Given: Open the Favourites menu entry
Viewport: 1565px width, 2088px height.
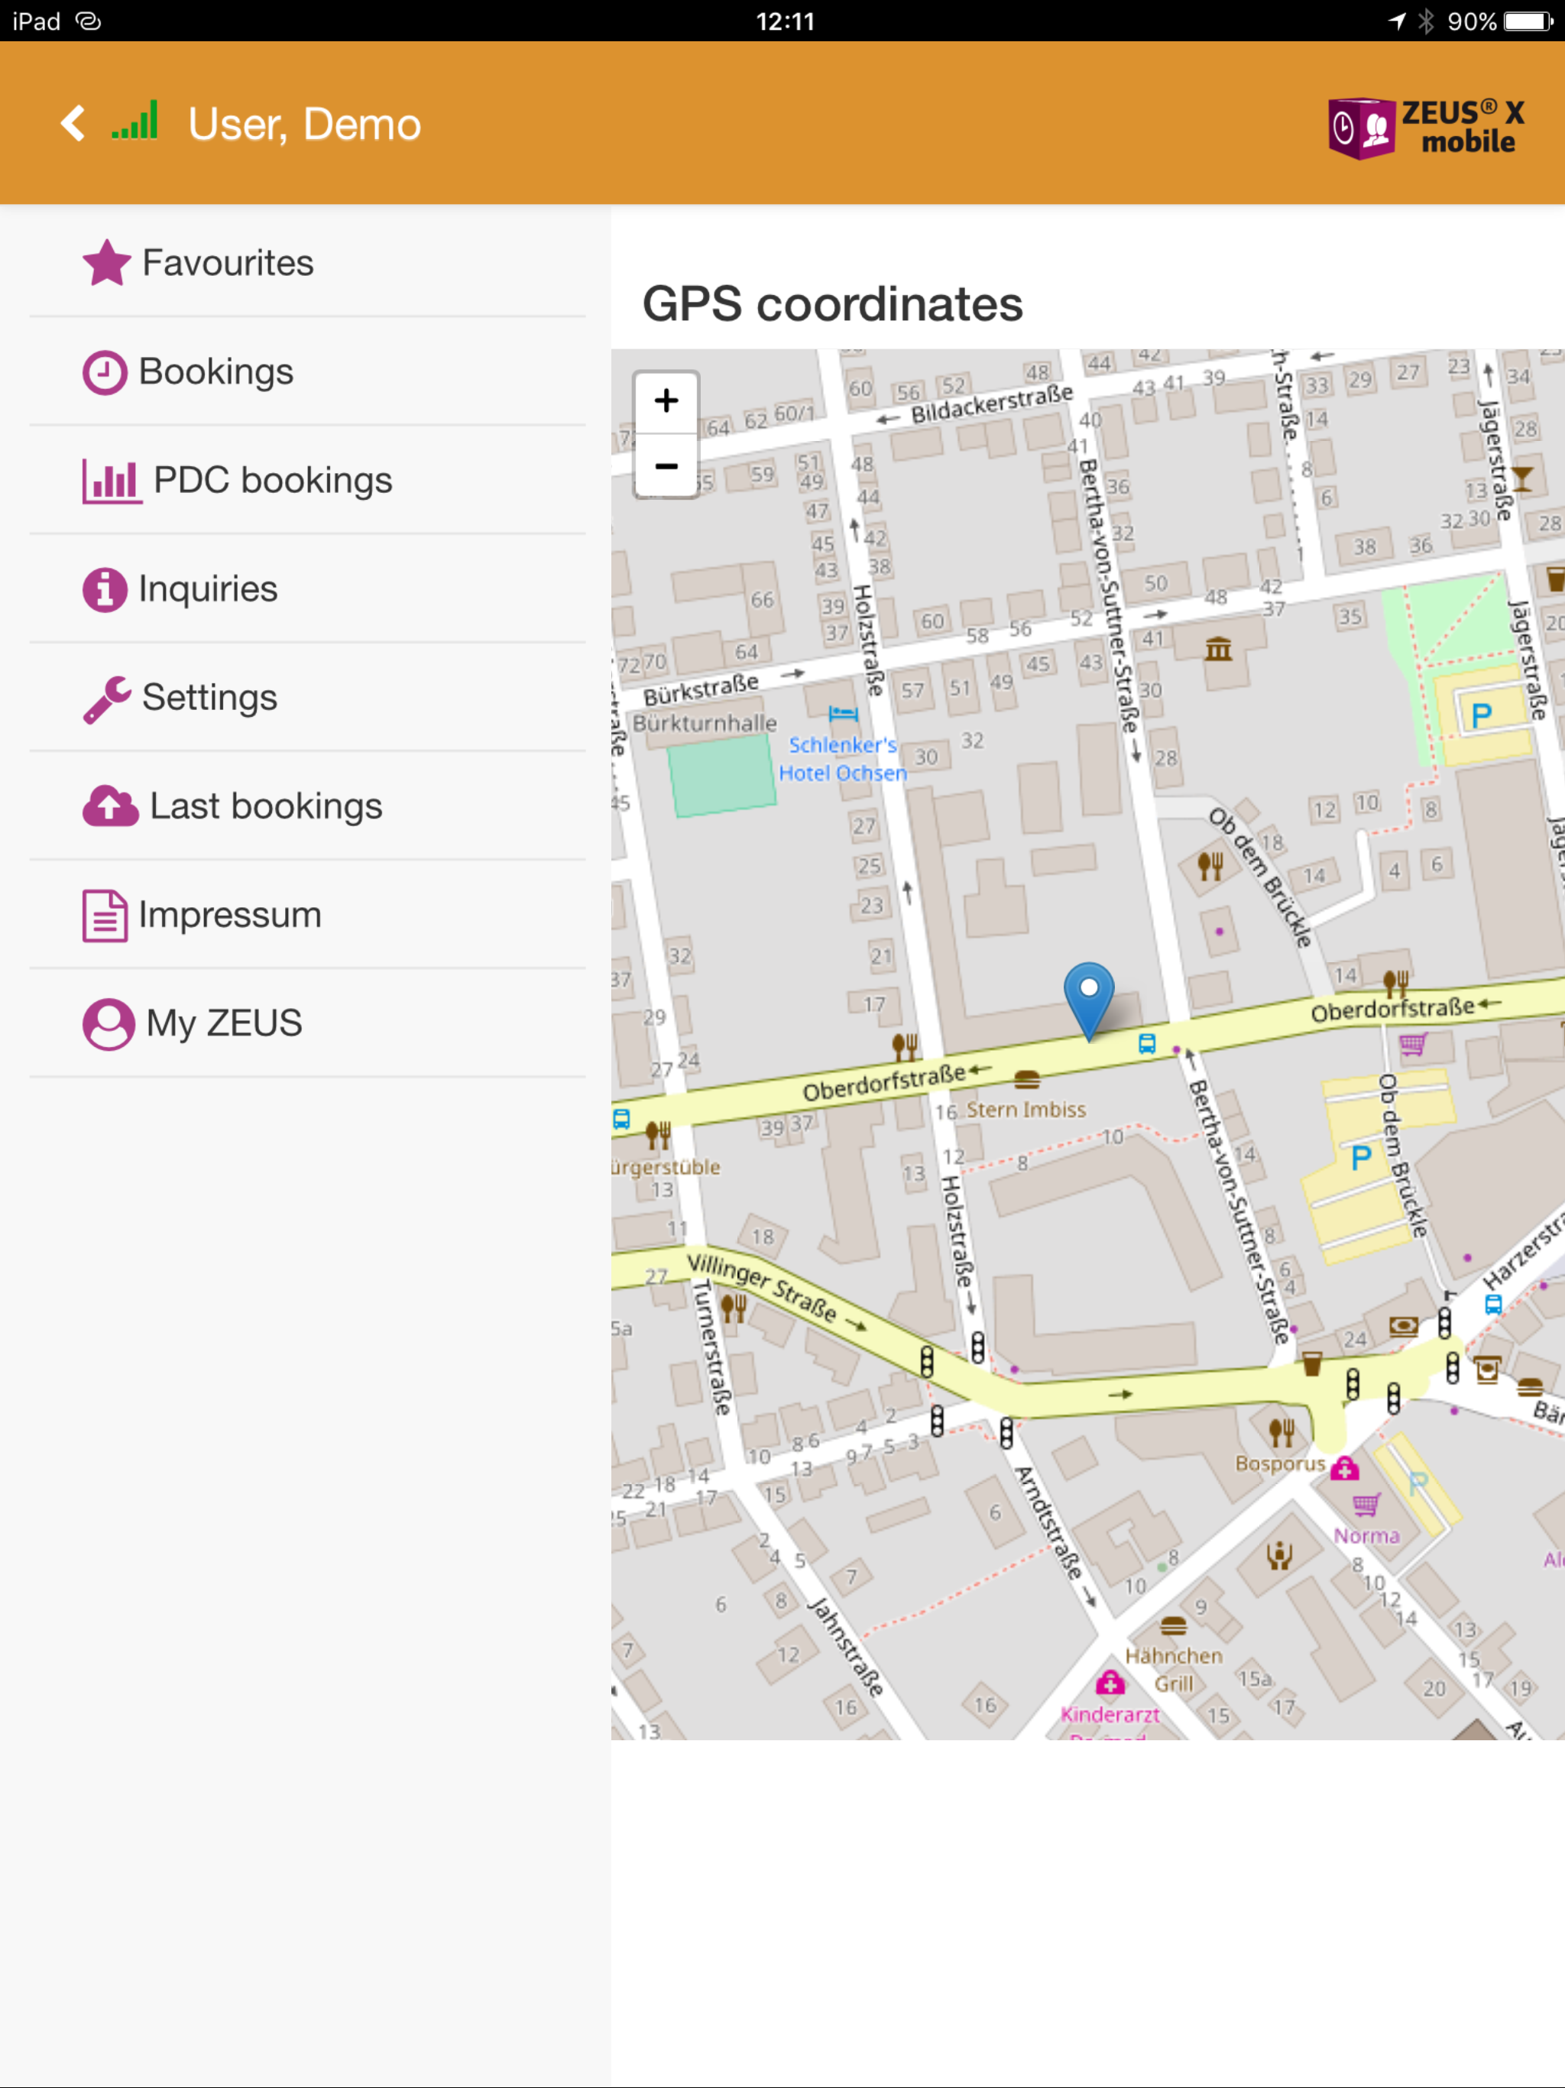Looking at the screenshot, I should point(308,262).
